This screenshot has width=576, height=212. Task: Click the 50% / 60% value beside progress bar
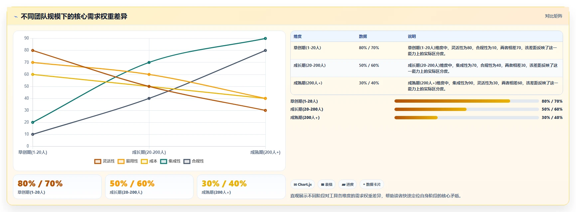click(x=552, y=109)
